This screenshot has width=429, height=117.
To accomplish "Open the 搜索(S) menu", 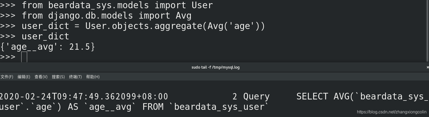I will [x=58, y=77].
